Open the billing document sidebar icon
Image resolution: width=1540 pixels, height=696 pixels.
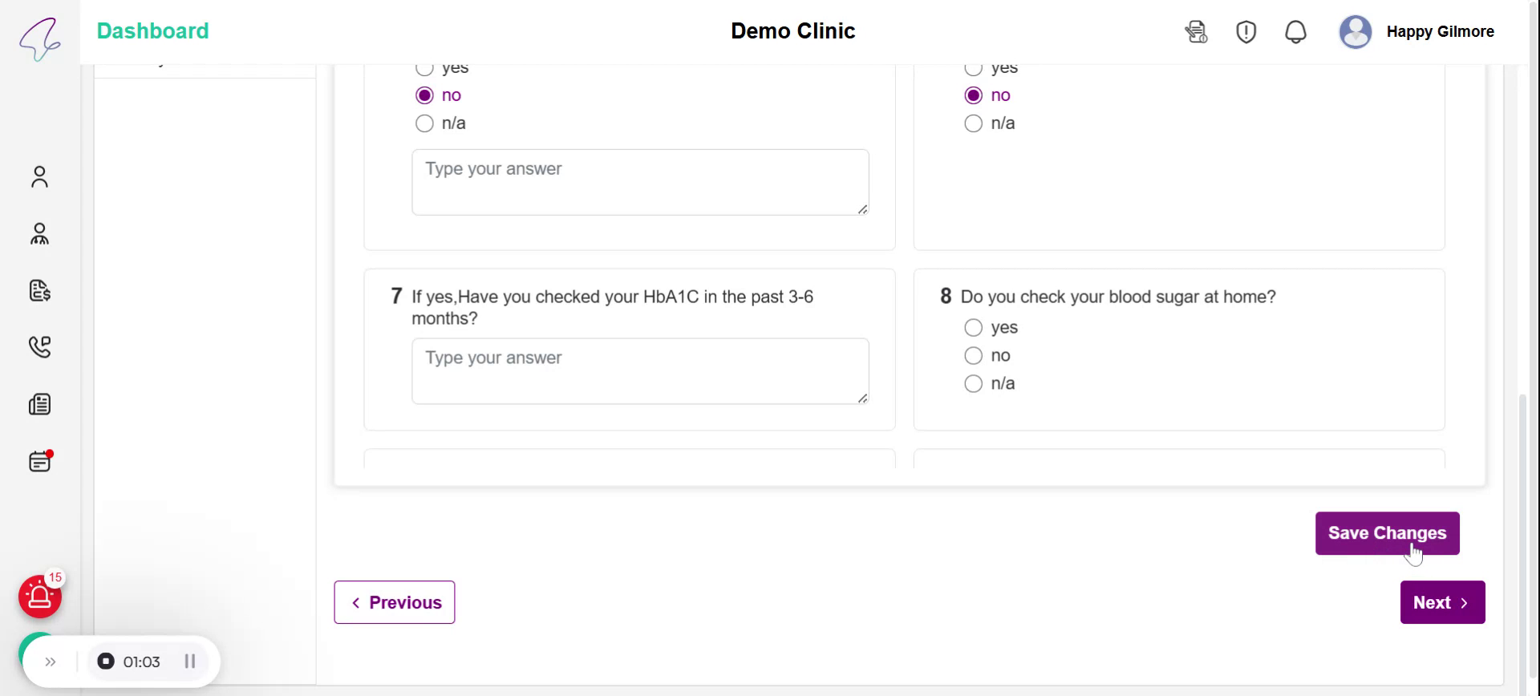[x=39, y=290]
